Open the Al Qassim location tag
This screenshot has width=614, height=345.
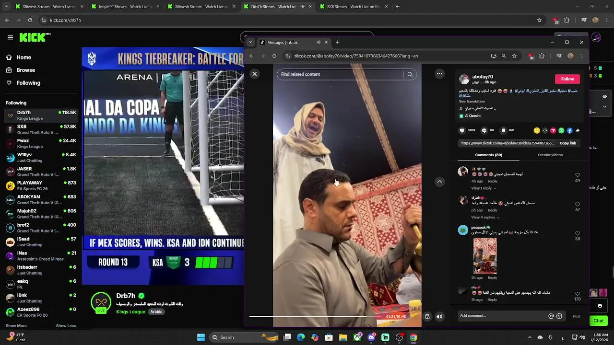(x=470, y=115)
